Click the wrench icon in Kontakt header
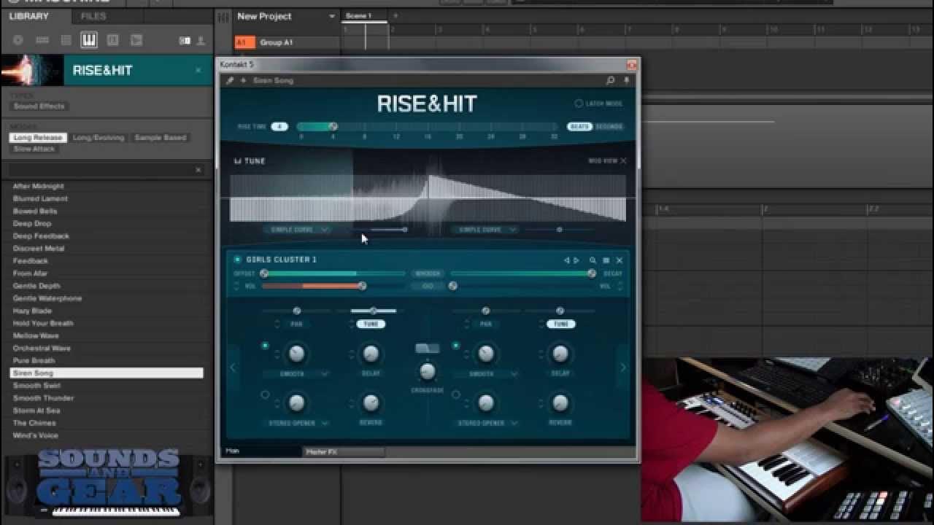 coord(230,80)
